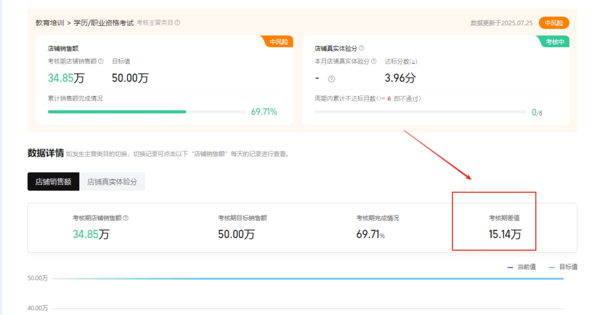Click help icon next to 本月店铺真实体验分
The image size is (598, 315).
(373, 61)
